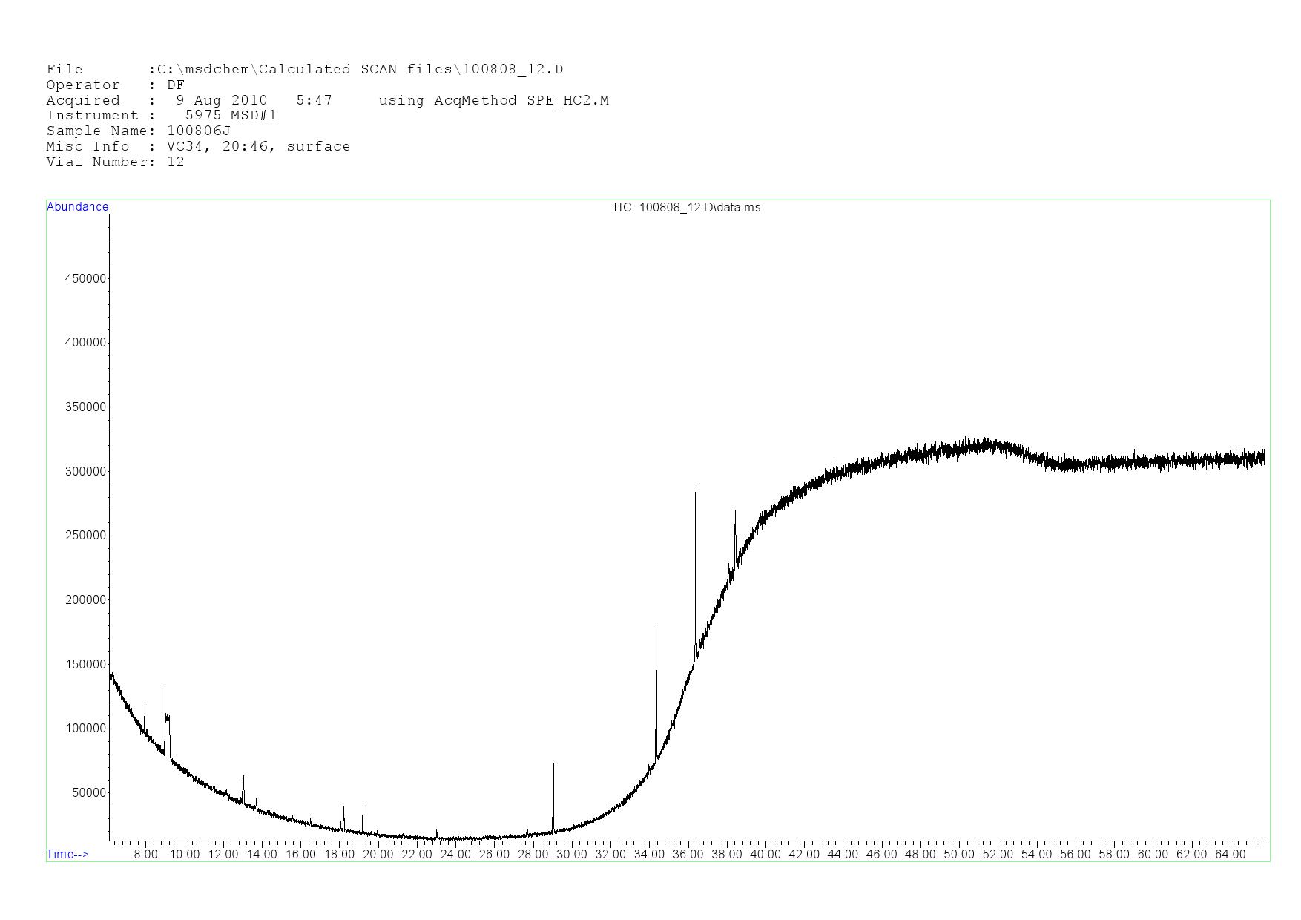Select the Vial Number 12 line
Screen dimensions: 1301x920
coord(115,162)
